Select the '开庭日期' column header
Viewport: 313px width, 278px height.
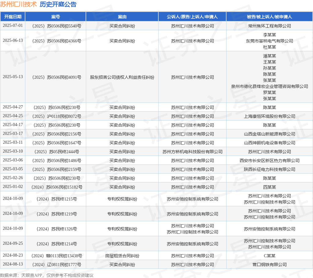point(13,17)
